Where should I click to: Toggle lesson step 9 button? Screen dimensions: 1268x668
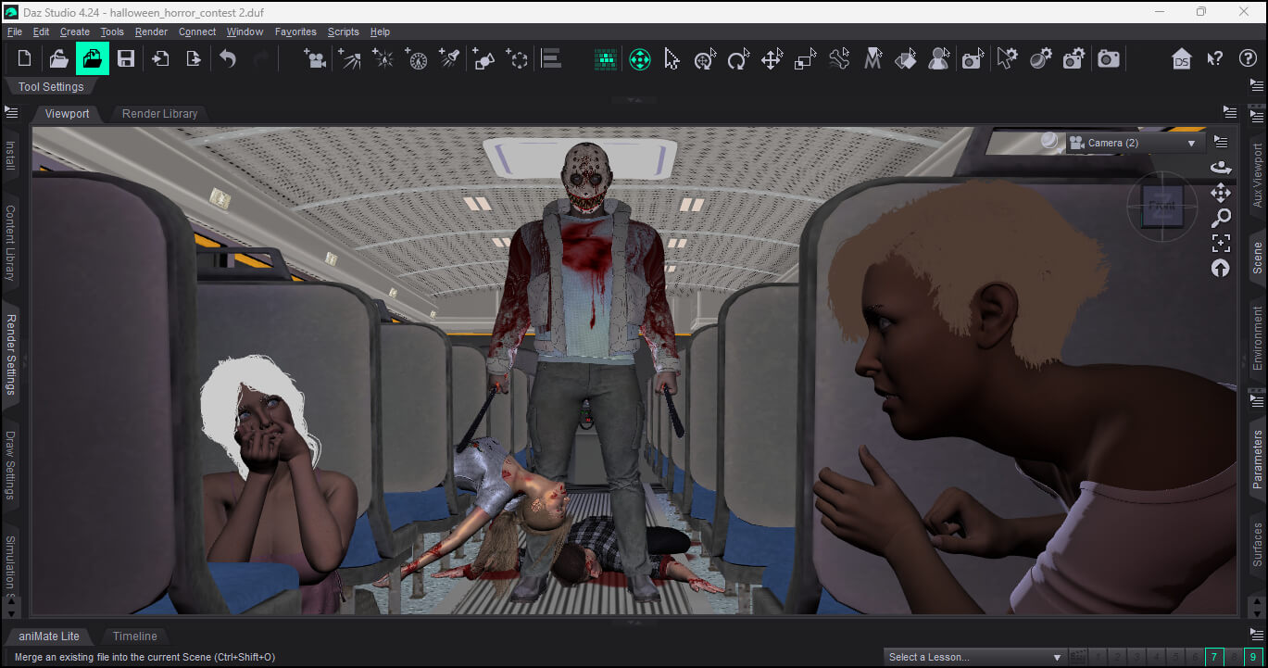pyautogui.click(x=1252, y=657)
